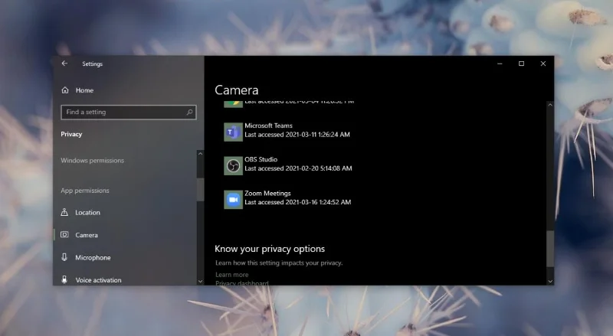
Task: Go to Home in Settings
Action: click(x=84, y=90)
